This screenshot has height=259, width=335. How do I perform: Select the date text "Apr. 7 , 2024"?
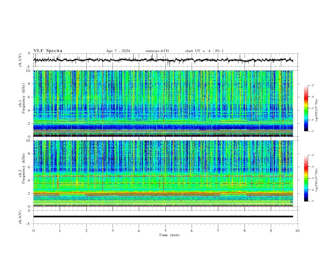[x=118, y=51]
